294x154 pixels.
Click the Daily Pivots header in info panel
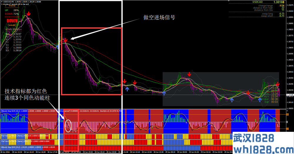click(15, 30)
